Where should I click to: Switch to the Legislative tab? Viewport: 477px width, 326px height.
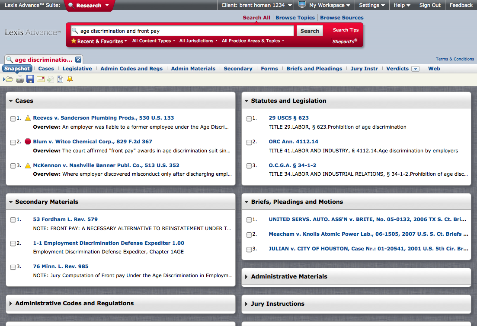[77, 69]
